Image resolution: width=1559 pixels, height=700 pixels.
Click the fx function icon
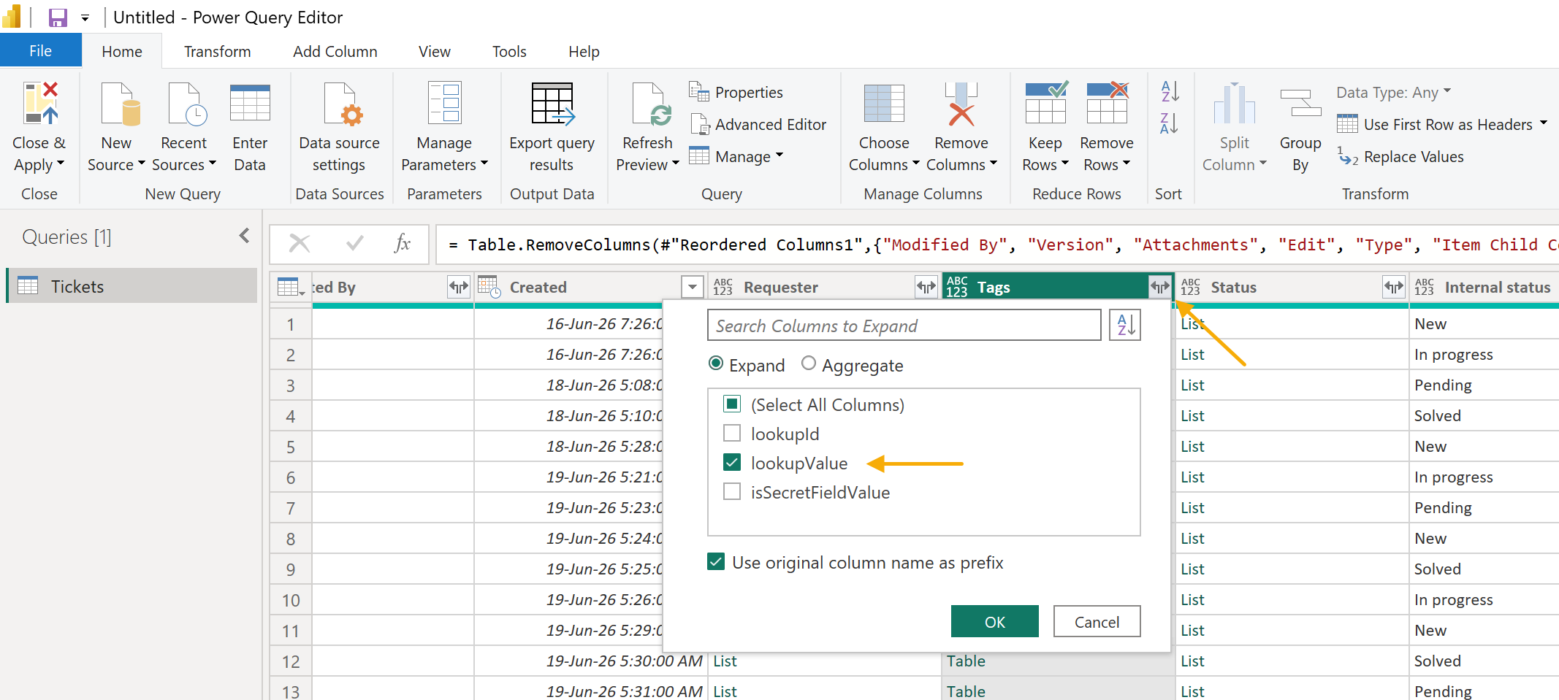pyautogui.click(x=403, y=243)
